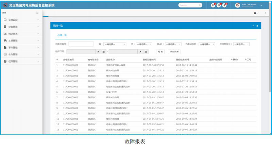
Task: Select the 故障一览 tab
Action: (62, 35)
